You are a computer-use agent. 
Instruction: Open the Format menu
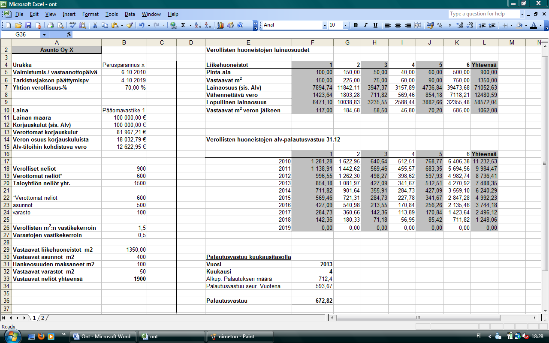90,14
